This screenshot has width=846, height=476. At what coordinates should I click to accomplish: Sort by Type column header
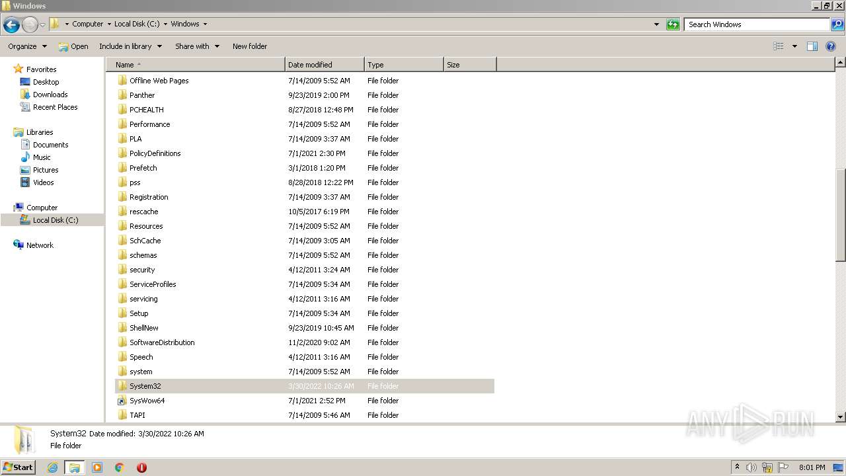point(404,65)
